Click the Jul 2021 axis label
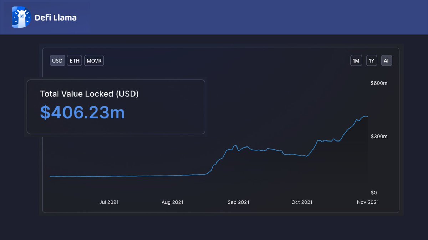Image resolution: width=428 pixels, height=240 pixels. tap(109, 202)
